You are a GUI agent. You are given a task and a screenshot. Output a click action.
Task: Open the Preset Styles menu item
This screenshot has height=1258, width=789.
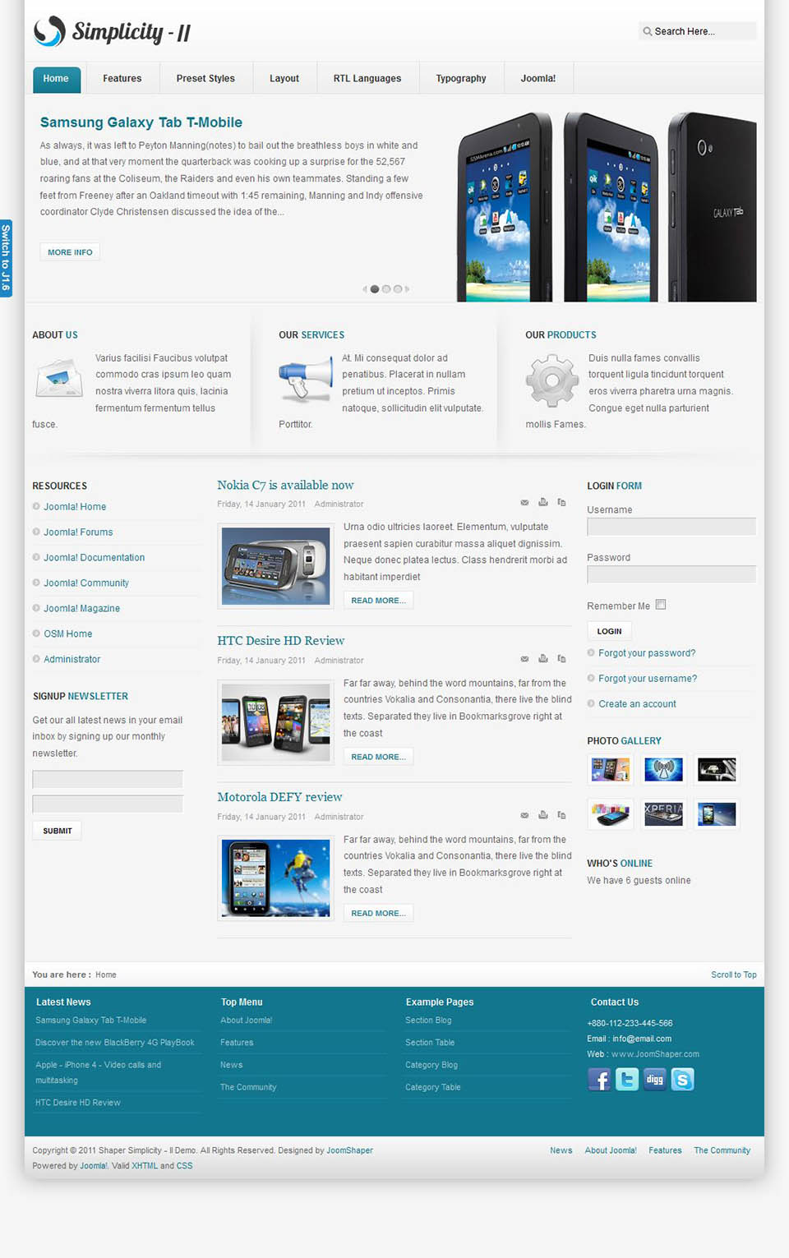(205, 79)
